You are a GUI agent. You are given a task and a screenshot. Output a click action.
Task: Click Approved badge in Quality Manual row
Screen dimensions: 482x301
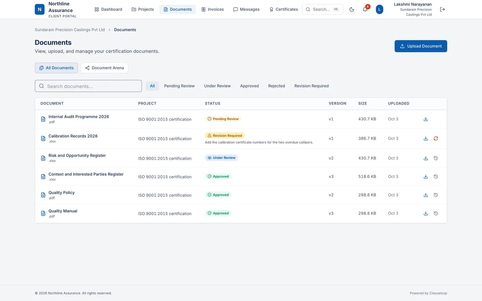[218, 213]
